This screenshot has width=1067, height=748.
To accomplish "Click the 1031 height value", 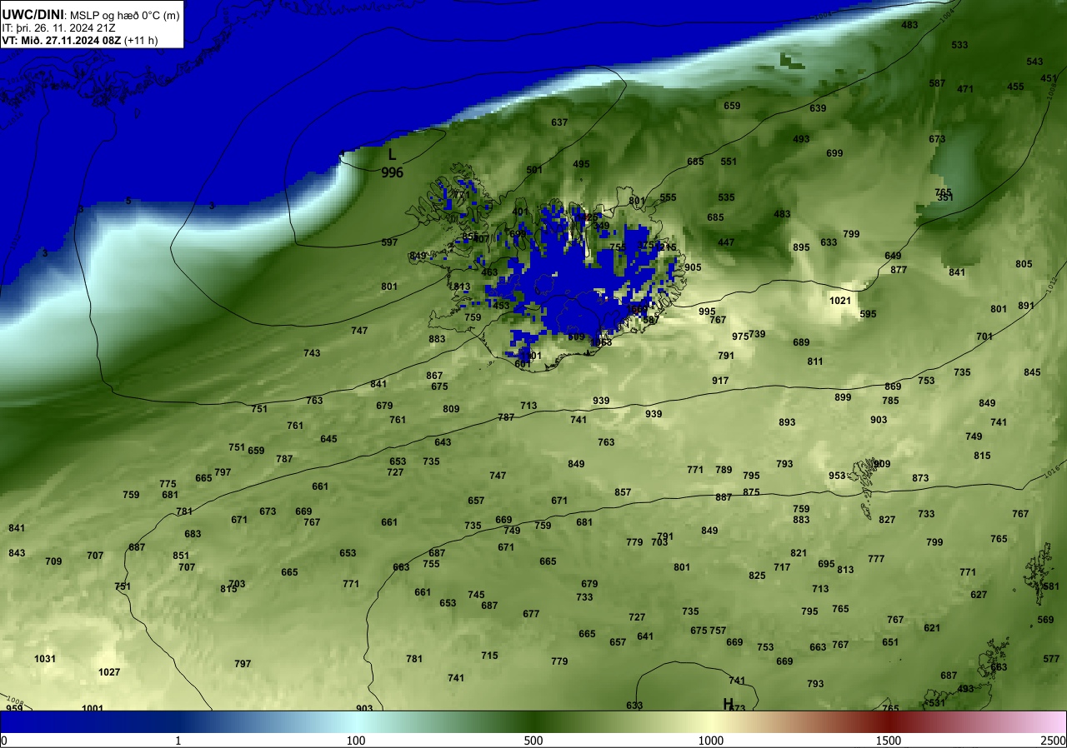I will click(45, 659).
